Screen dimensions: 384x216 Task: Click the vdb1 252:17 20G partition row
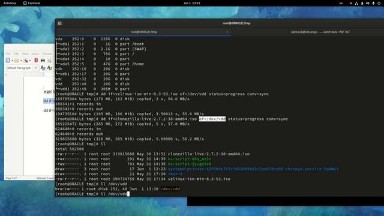coord(92,74)
